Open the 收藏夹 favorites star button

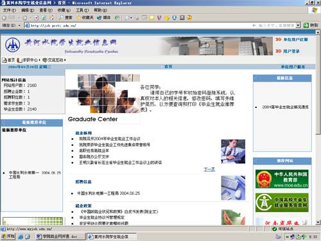click(x=85, y=18)
